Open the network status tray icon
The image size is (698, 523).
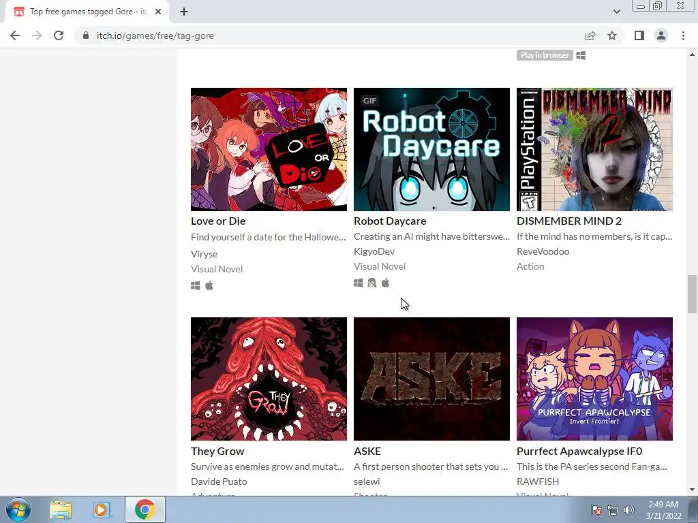(613, 510)
